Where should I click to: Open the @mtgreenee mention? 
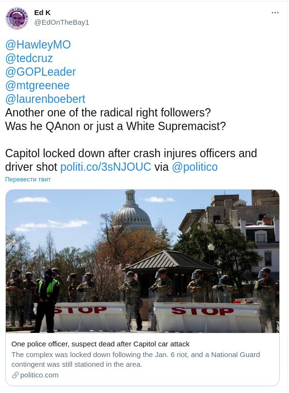coord(37,85)
